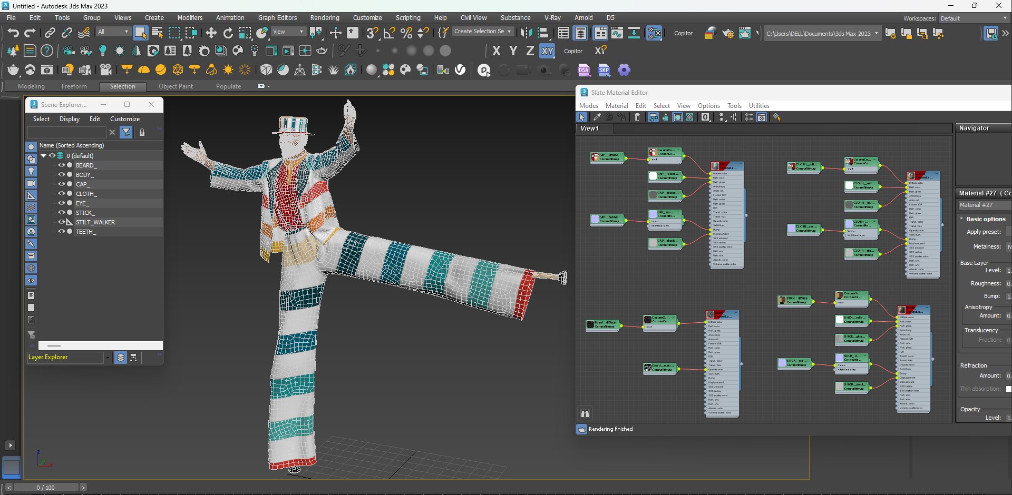This screenshot has height=495, width=1012.
Task: Click the D5A converter toolbar icon
Action: tap(583, 70)
